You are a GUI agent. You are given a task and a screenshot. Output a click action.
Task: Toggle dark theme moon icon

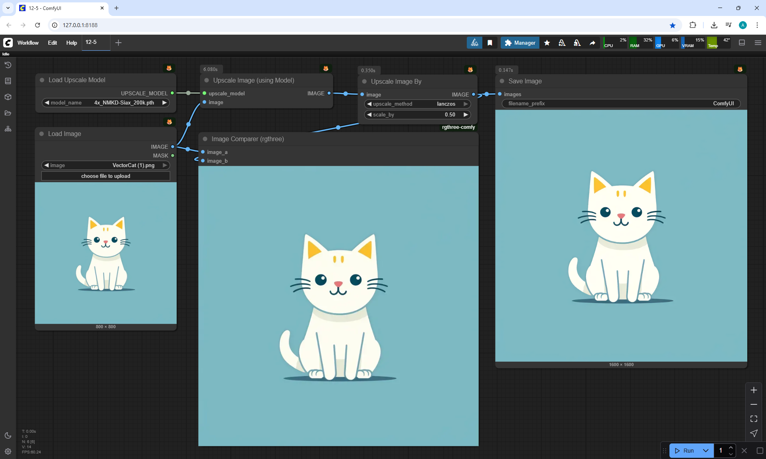[8, 435]
